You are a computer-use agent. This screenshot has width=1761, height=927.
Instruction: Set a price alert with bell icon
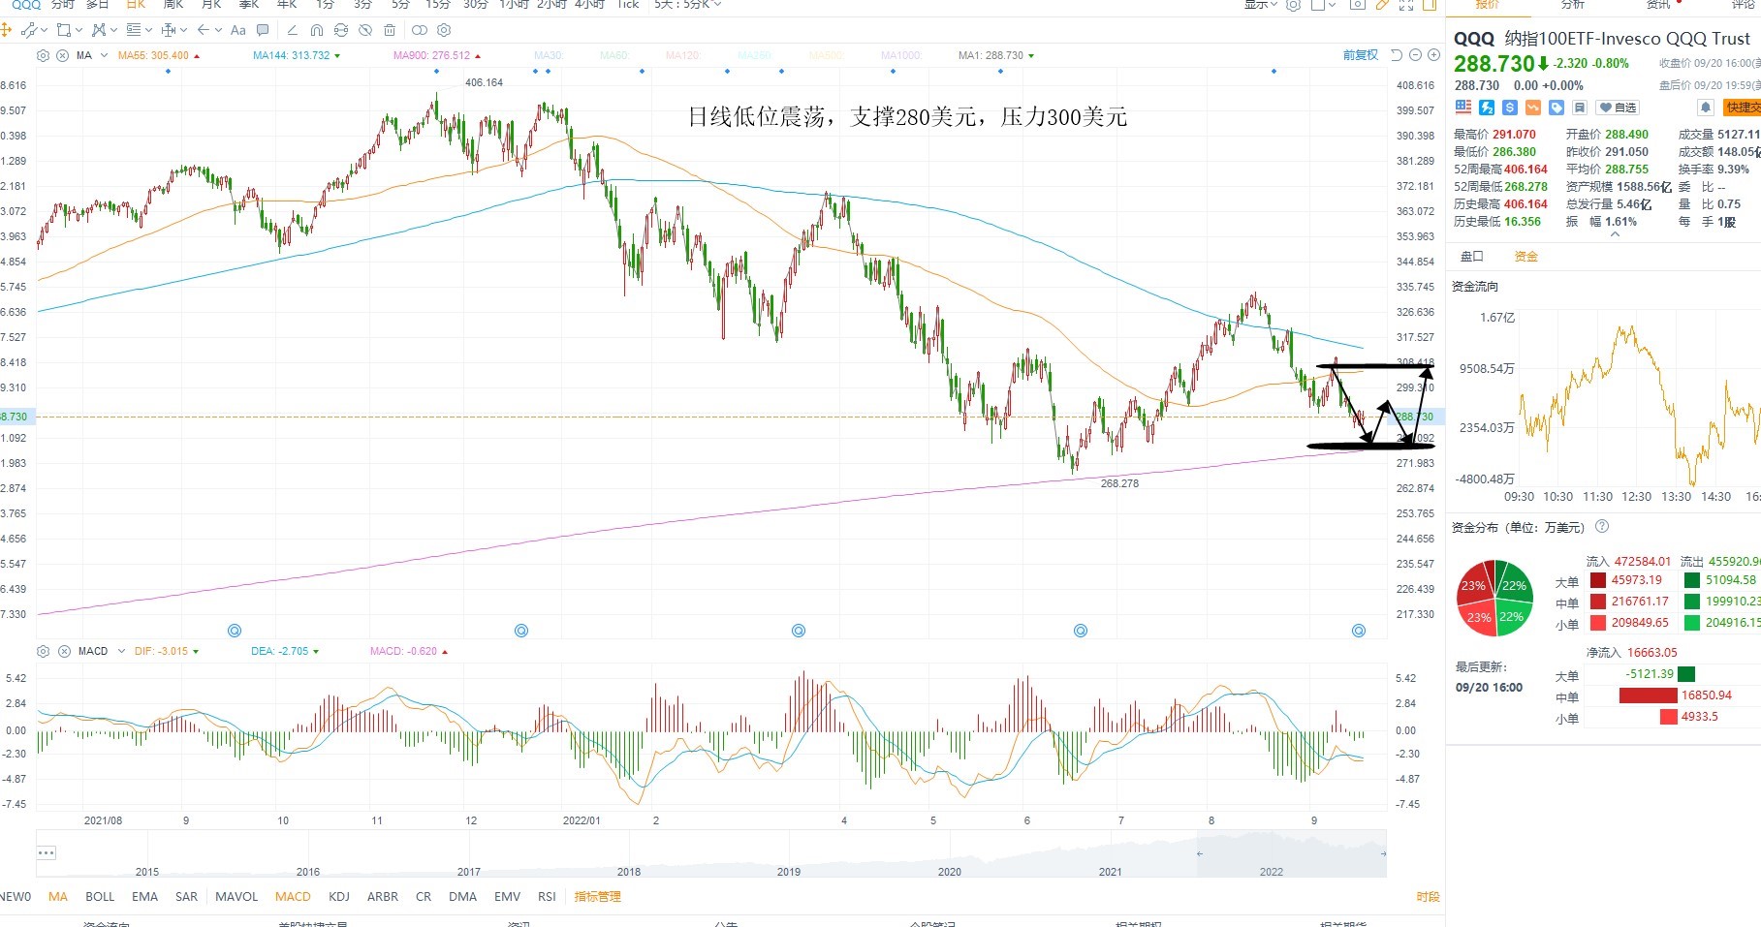pyautogui.click(x=1706, y=108)
